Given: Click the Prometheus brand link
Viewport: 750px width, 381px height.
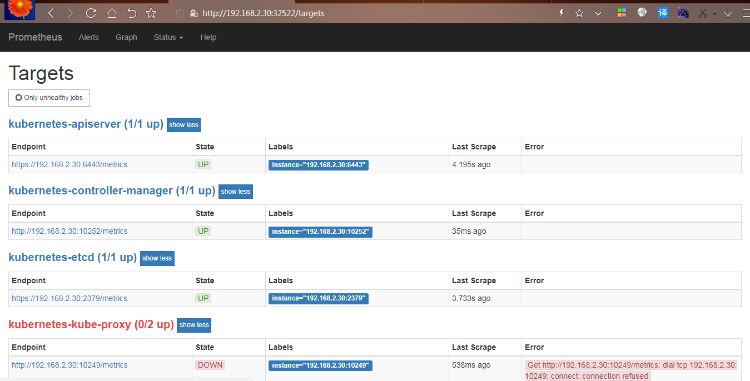Looking at the screenshot, I should pyautogui.click(x=35, y=37).
